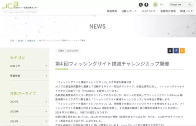
Task: Share the article on Facebook with the blue button
Action: pos(176,51)
